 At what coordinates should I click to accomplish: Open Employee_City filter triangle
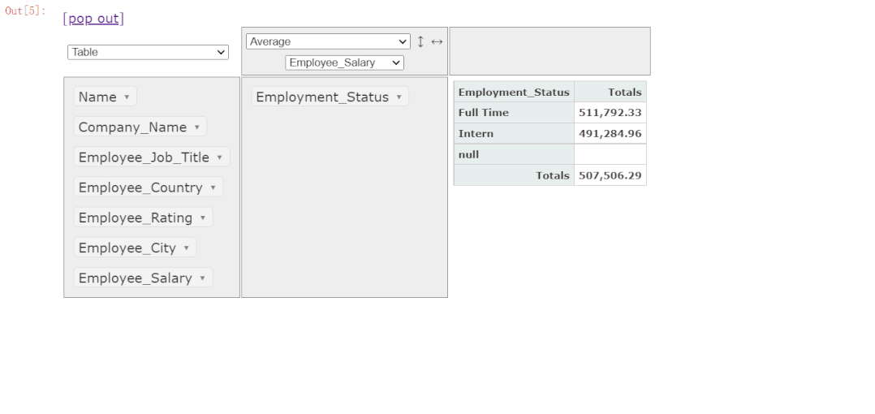(186, 248)
